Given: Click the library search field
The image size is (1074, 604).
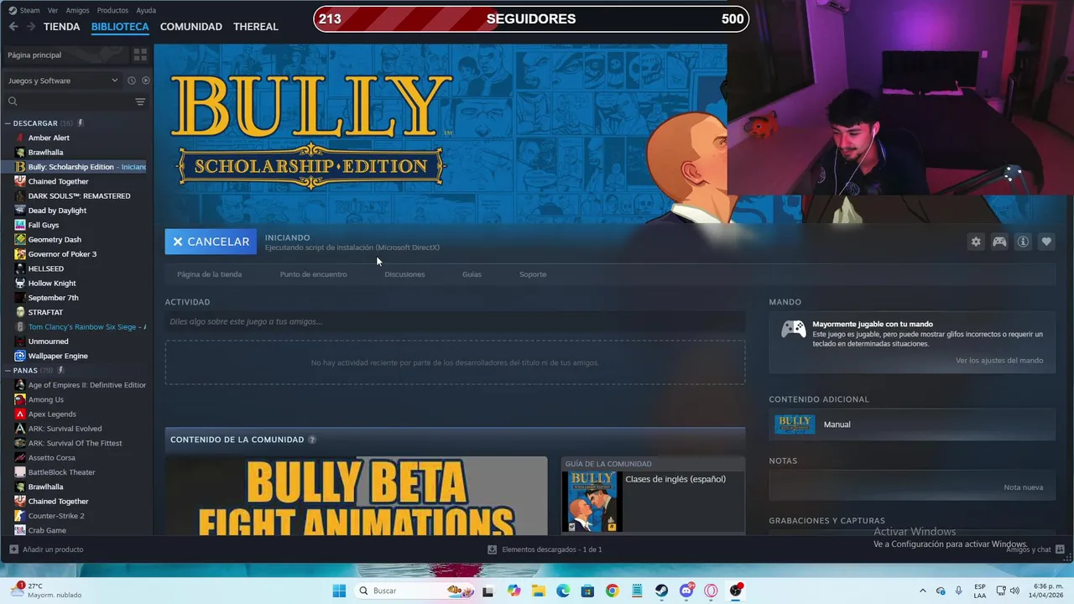Looking at the screenshot, I should (70, 102).
